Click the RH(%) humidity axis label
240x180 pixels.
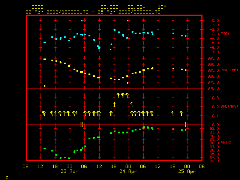click(226, 143)
